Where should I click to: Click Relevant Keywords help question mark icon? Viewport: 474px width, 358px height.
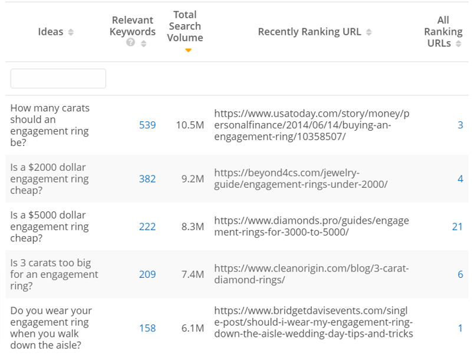pos(131,42)
